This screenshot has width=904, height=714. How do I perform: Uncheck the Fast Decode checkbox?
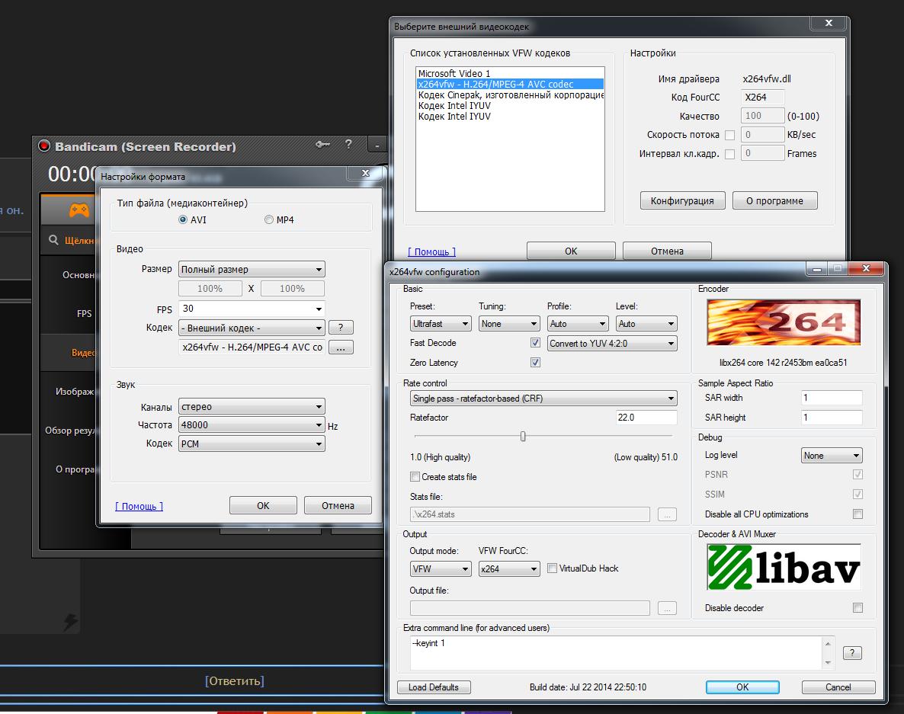point(536,343)
